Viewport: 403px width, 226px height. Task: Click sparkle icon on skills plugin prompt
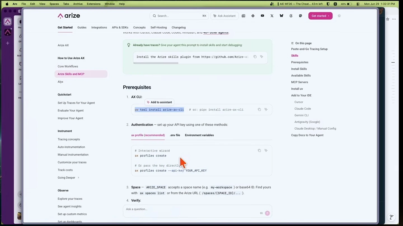262,57
